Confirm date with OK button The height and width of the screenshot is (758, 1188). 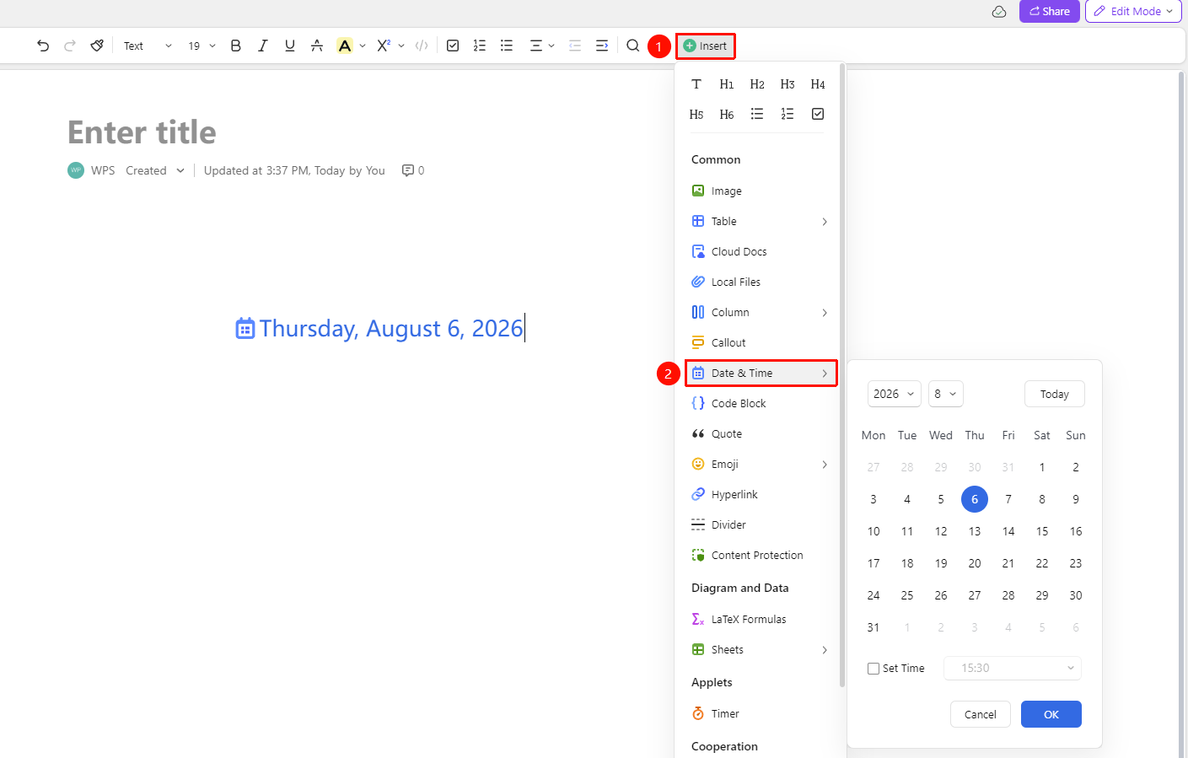point(1051,714)
